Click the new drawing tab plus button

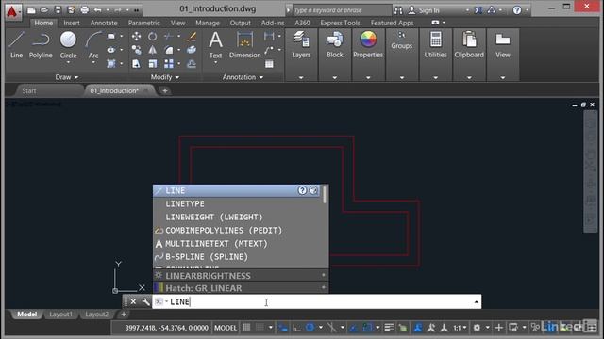pos(165,91)
